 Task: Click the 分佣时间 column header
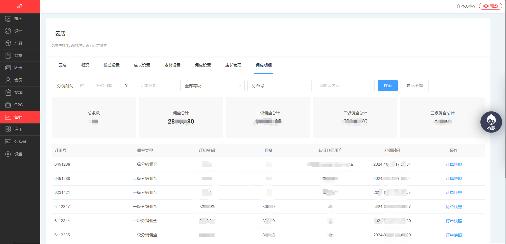point(392,150)
